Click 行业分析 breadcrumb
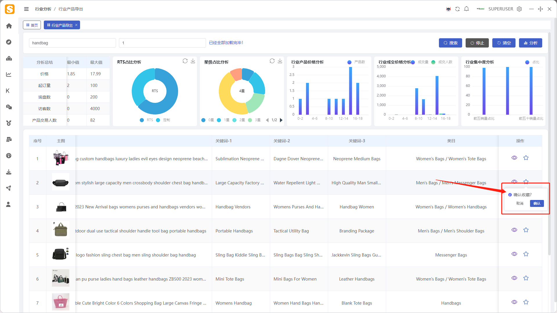The height and width of the screenshot is (313, 557). click(x=43, y=9)
